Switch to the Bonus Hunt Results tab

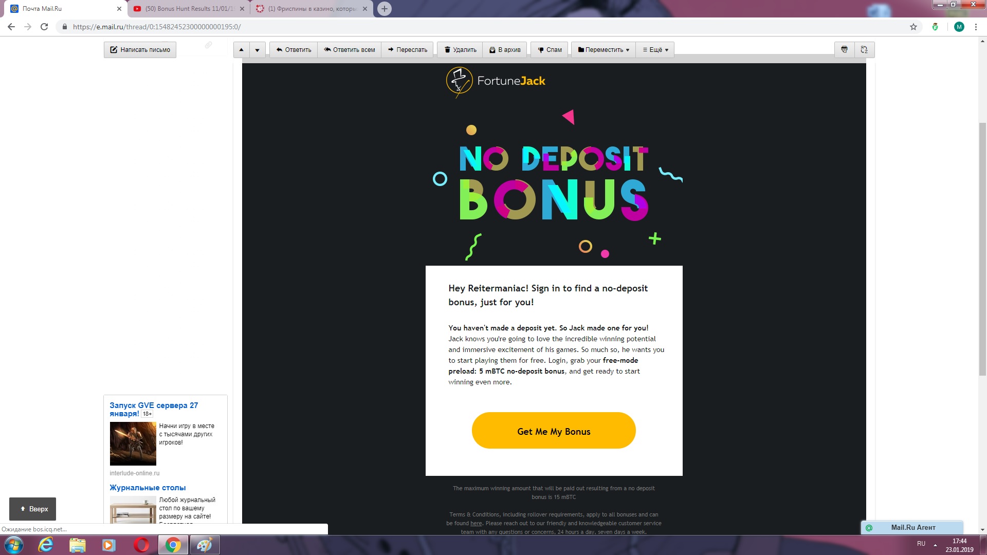[x=189, y=9]
